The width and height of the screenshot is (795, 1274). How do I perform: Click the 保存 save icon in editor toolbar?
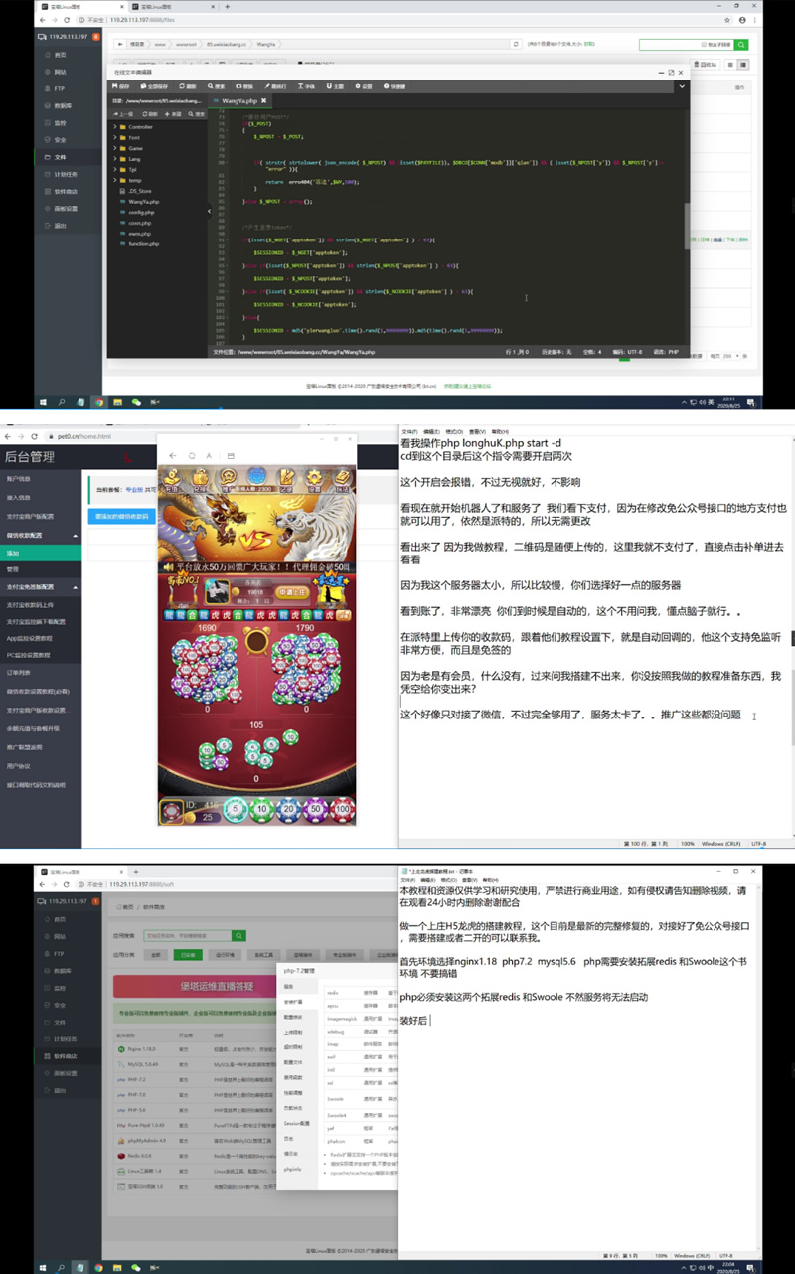click(x=124, y=86)
